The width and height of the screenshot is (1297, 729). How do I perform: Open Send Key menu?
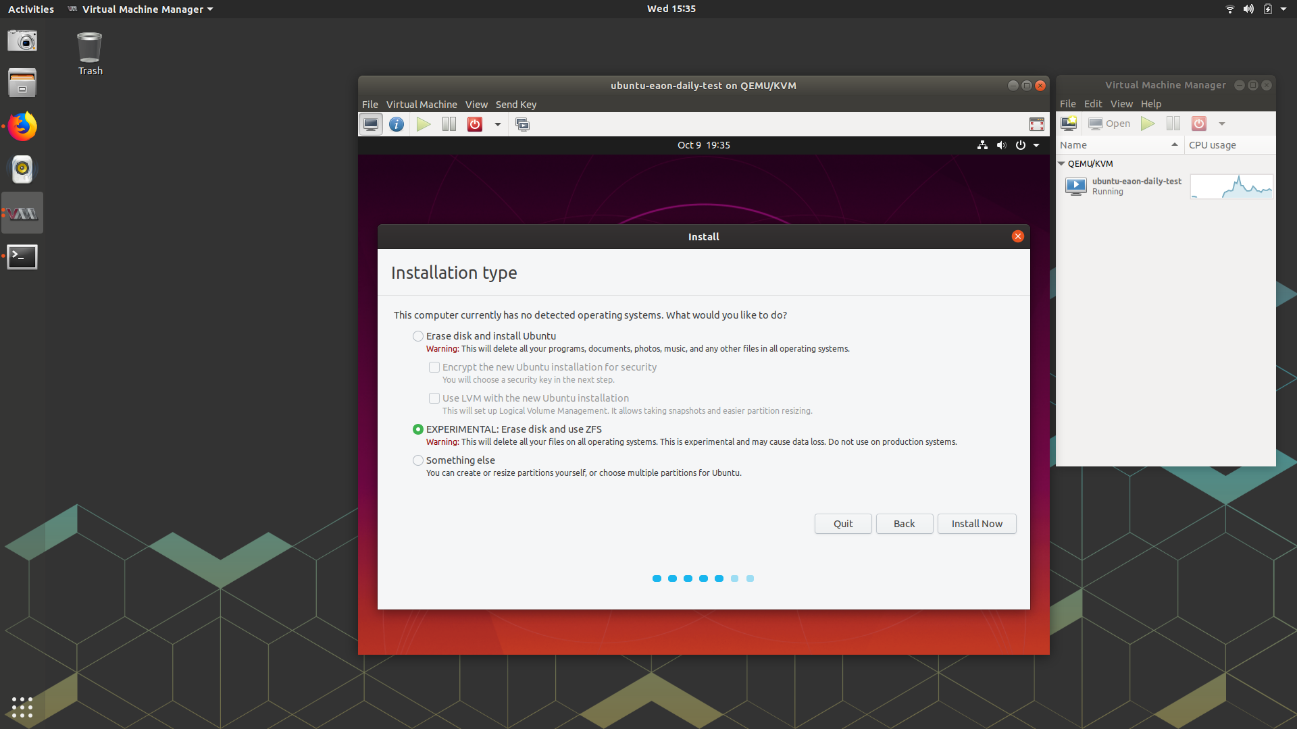click(516, 105)
